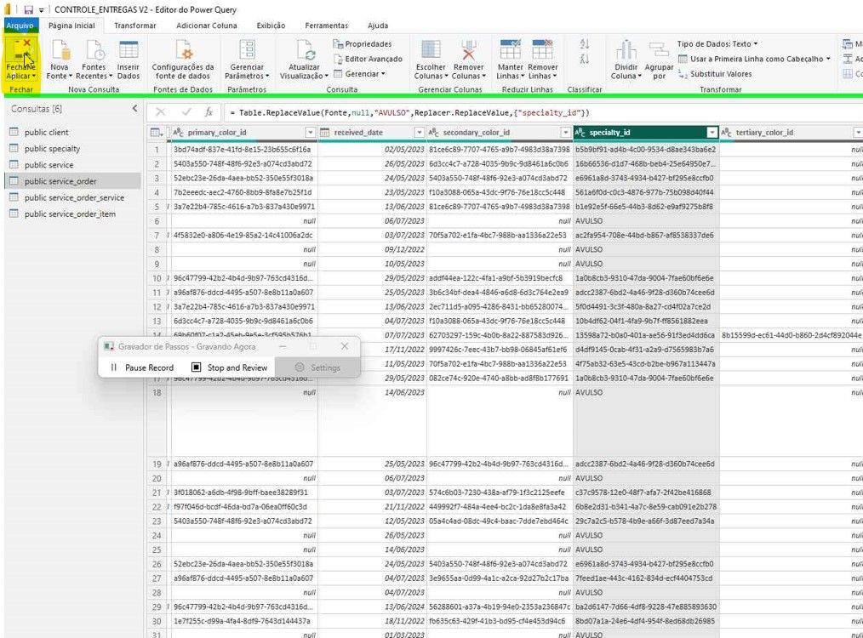Click the save icon in title bar

point(28,9)
